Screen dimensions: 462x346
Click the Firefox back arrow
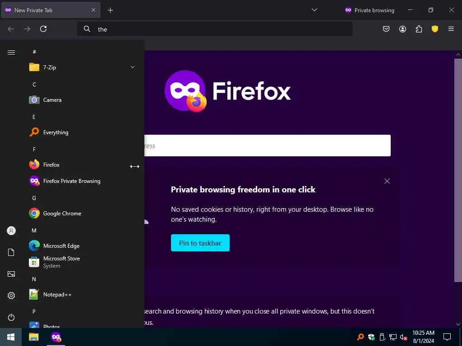11,29
